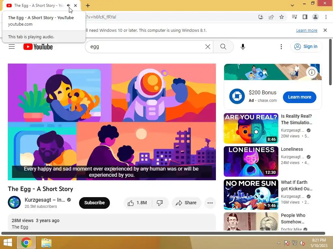Click Learn more on Chase ad
Screen dimensions: 333x249
click(300, 97)
